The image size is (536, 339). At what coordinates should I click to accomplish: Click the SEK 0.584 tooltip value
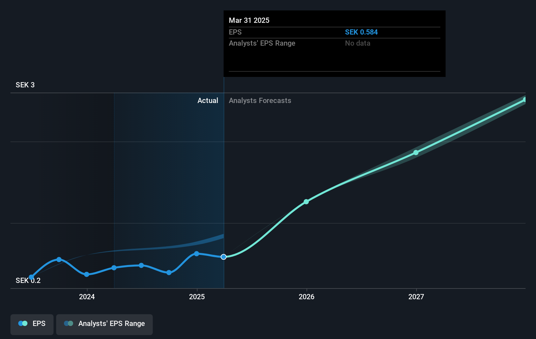click(x=361, y=32)
